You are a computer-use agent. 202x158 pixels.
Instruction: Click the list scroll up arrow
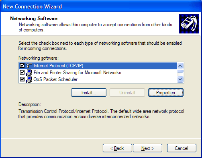tap(180, 66)
